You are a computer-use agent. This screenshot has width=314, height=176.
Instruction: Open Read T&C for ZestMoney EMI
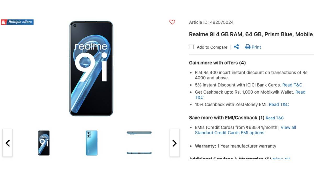279,104
